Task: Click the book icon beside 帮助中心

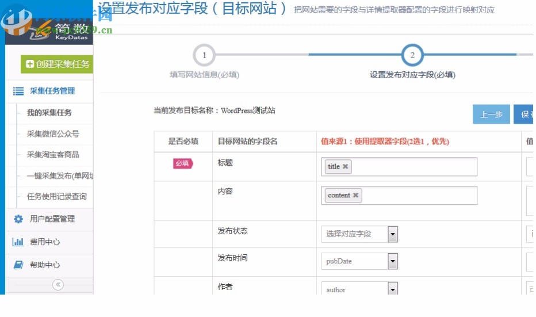Action: coord(18,265)
